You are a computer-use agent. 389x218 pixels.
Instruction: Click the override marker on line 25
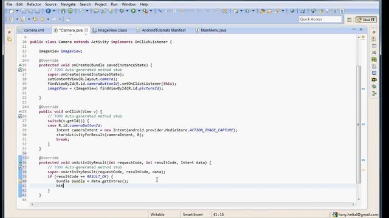[20, 111]
